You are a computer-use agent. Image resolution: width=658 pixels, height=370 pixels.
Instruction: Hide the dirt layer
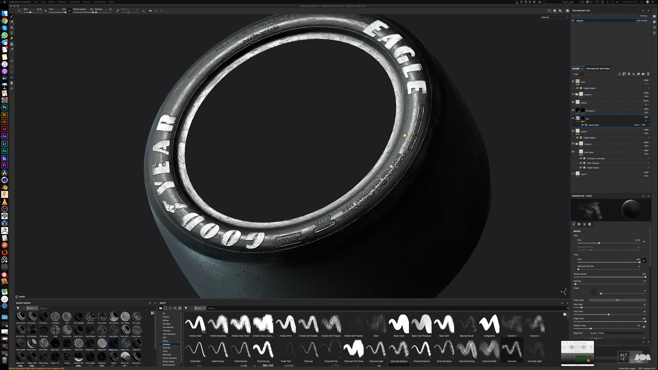pyautogui.click(x=573, y=118)
